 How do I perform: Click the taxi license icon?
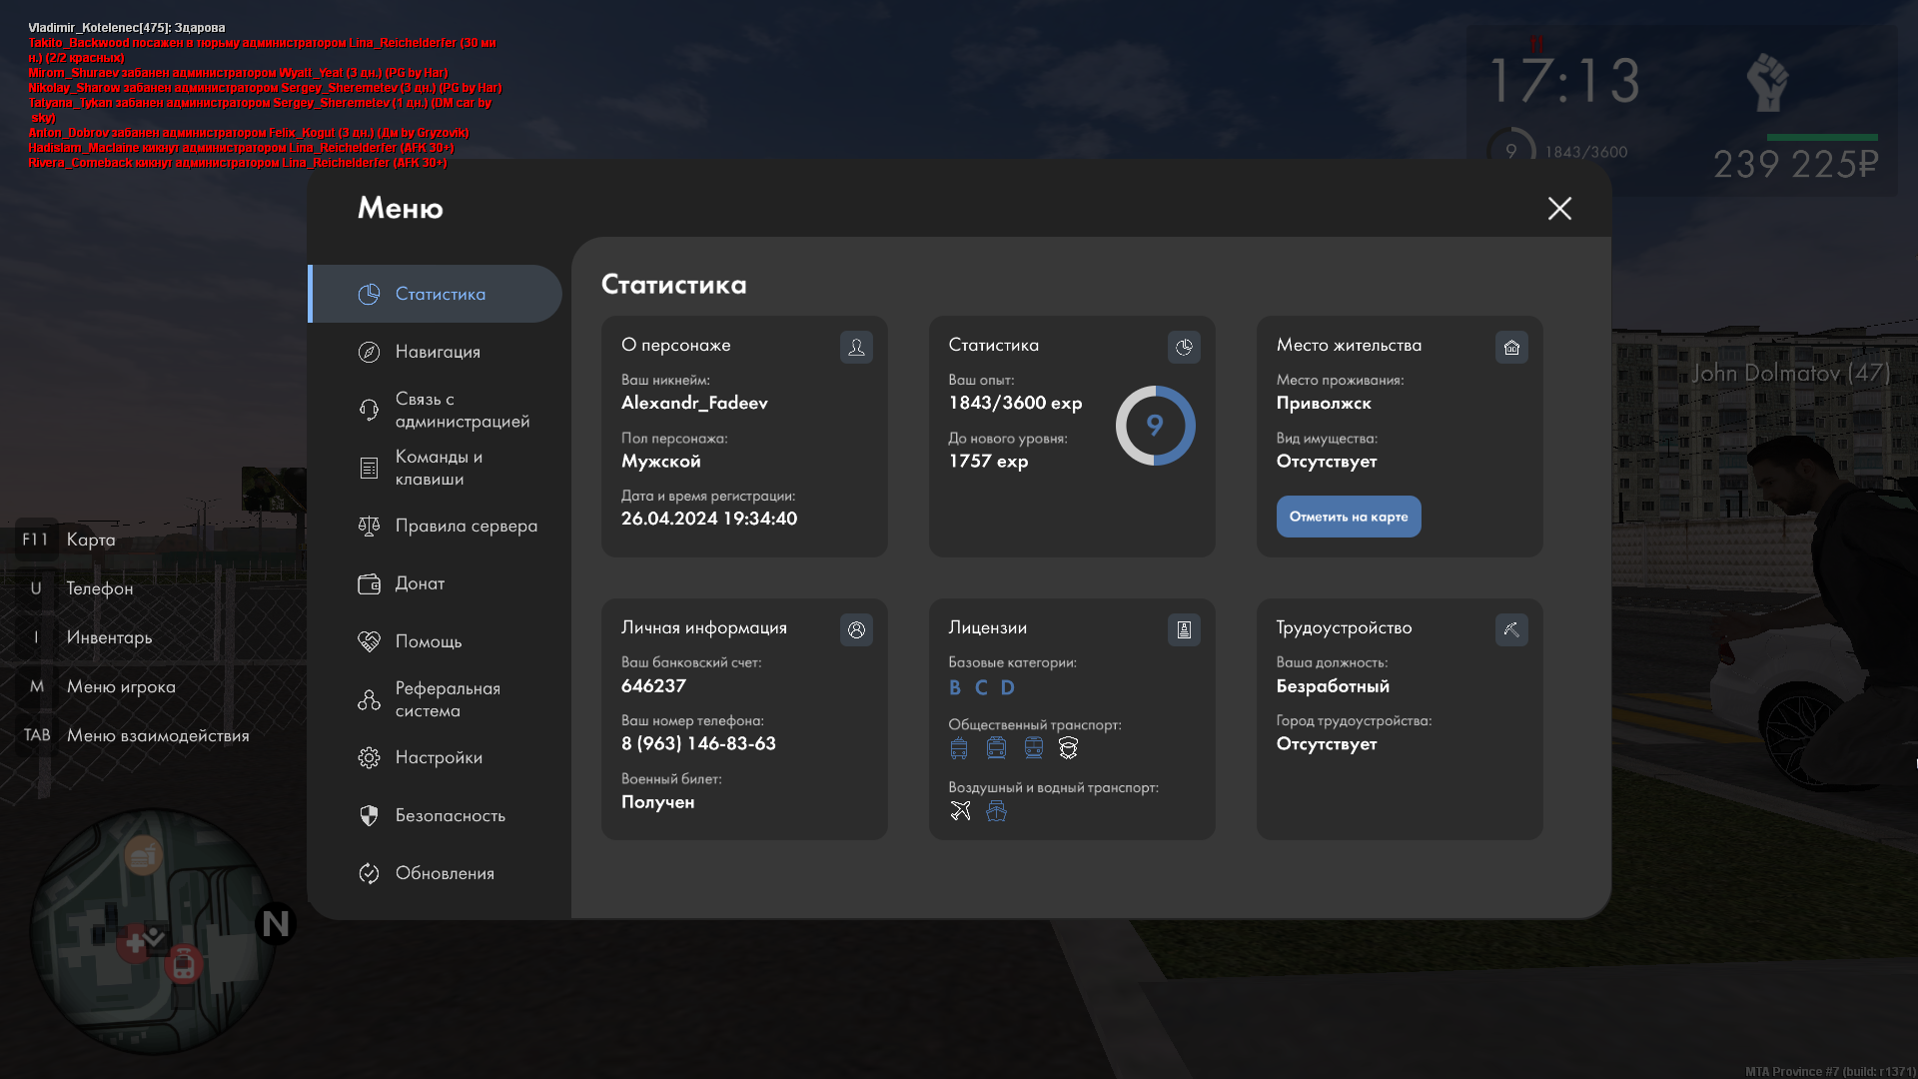[1068, 747]
